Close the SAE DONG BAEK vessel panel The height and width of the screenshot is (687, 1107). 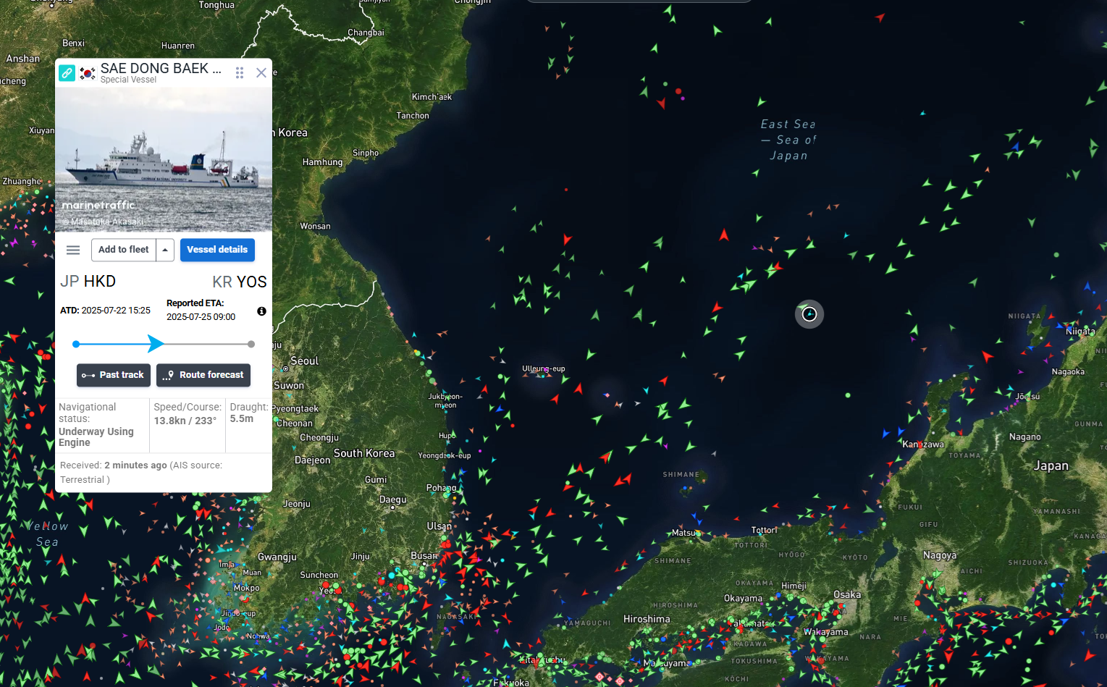click(x=261, y=73)
